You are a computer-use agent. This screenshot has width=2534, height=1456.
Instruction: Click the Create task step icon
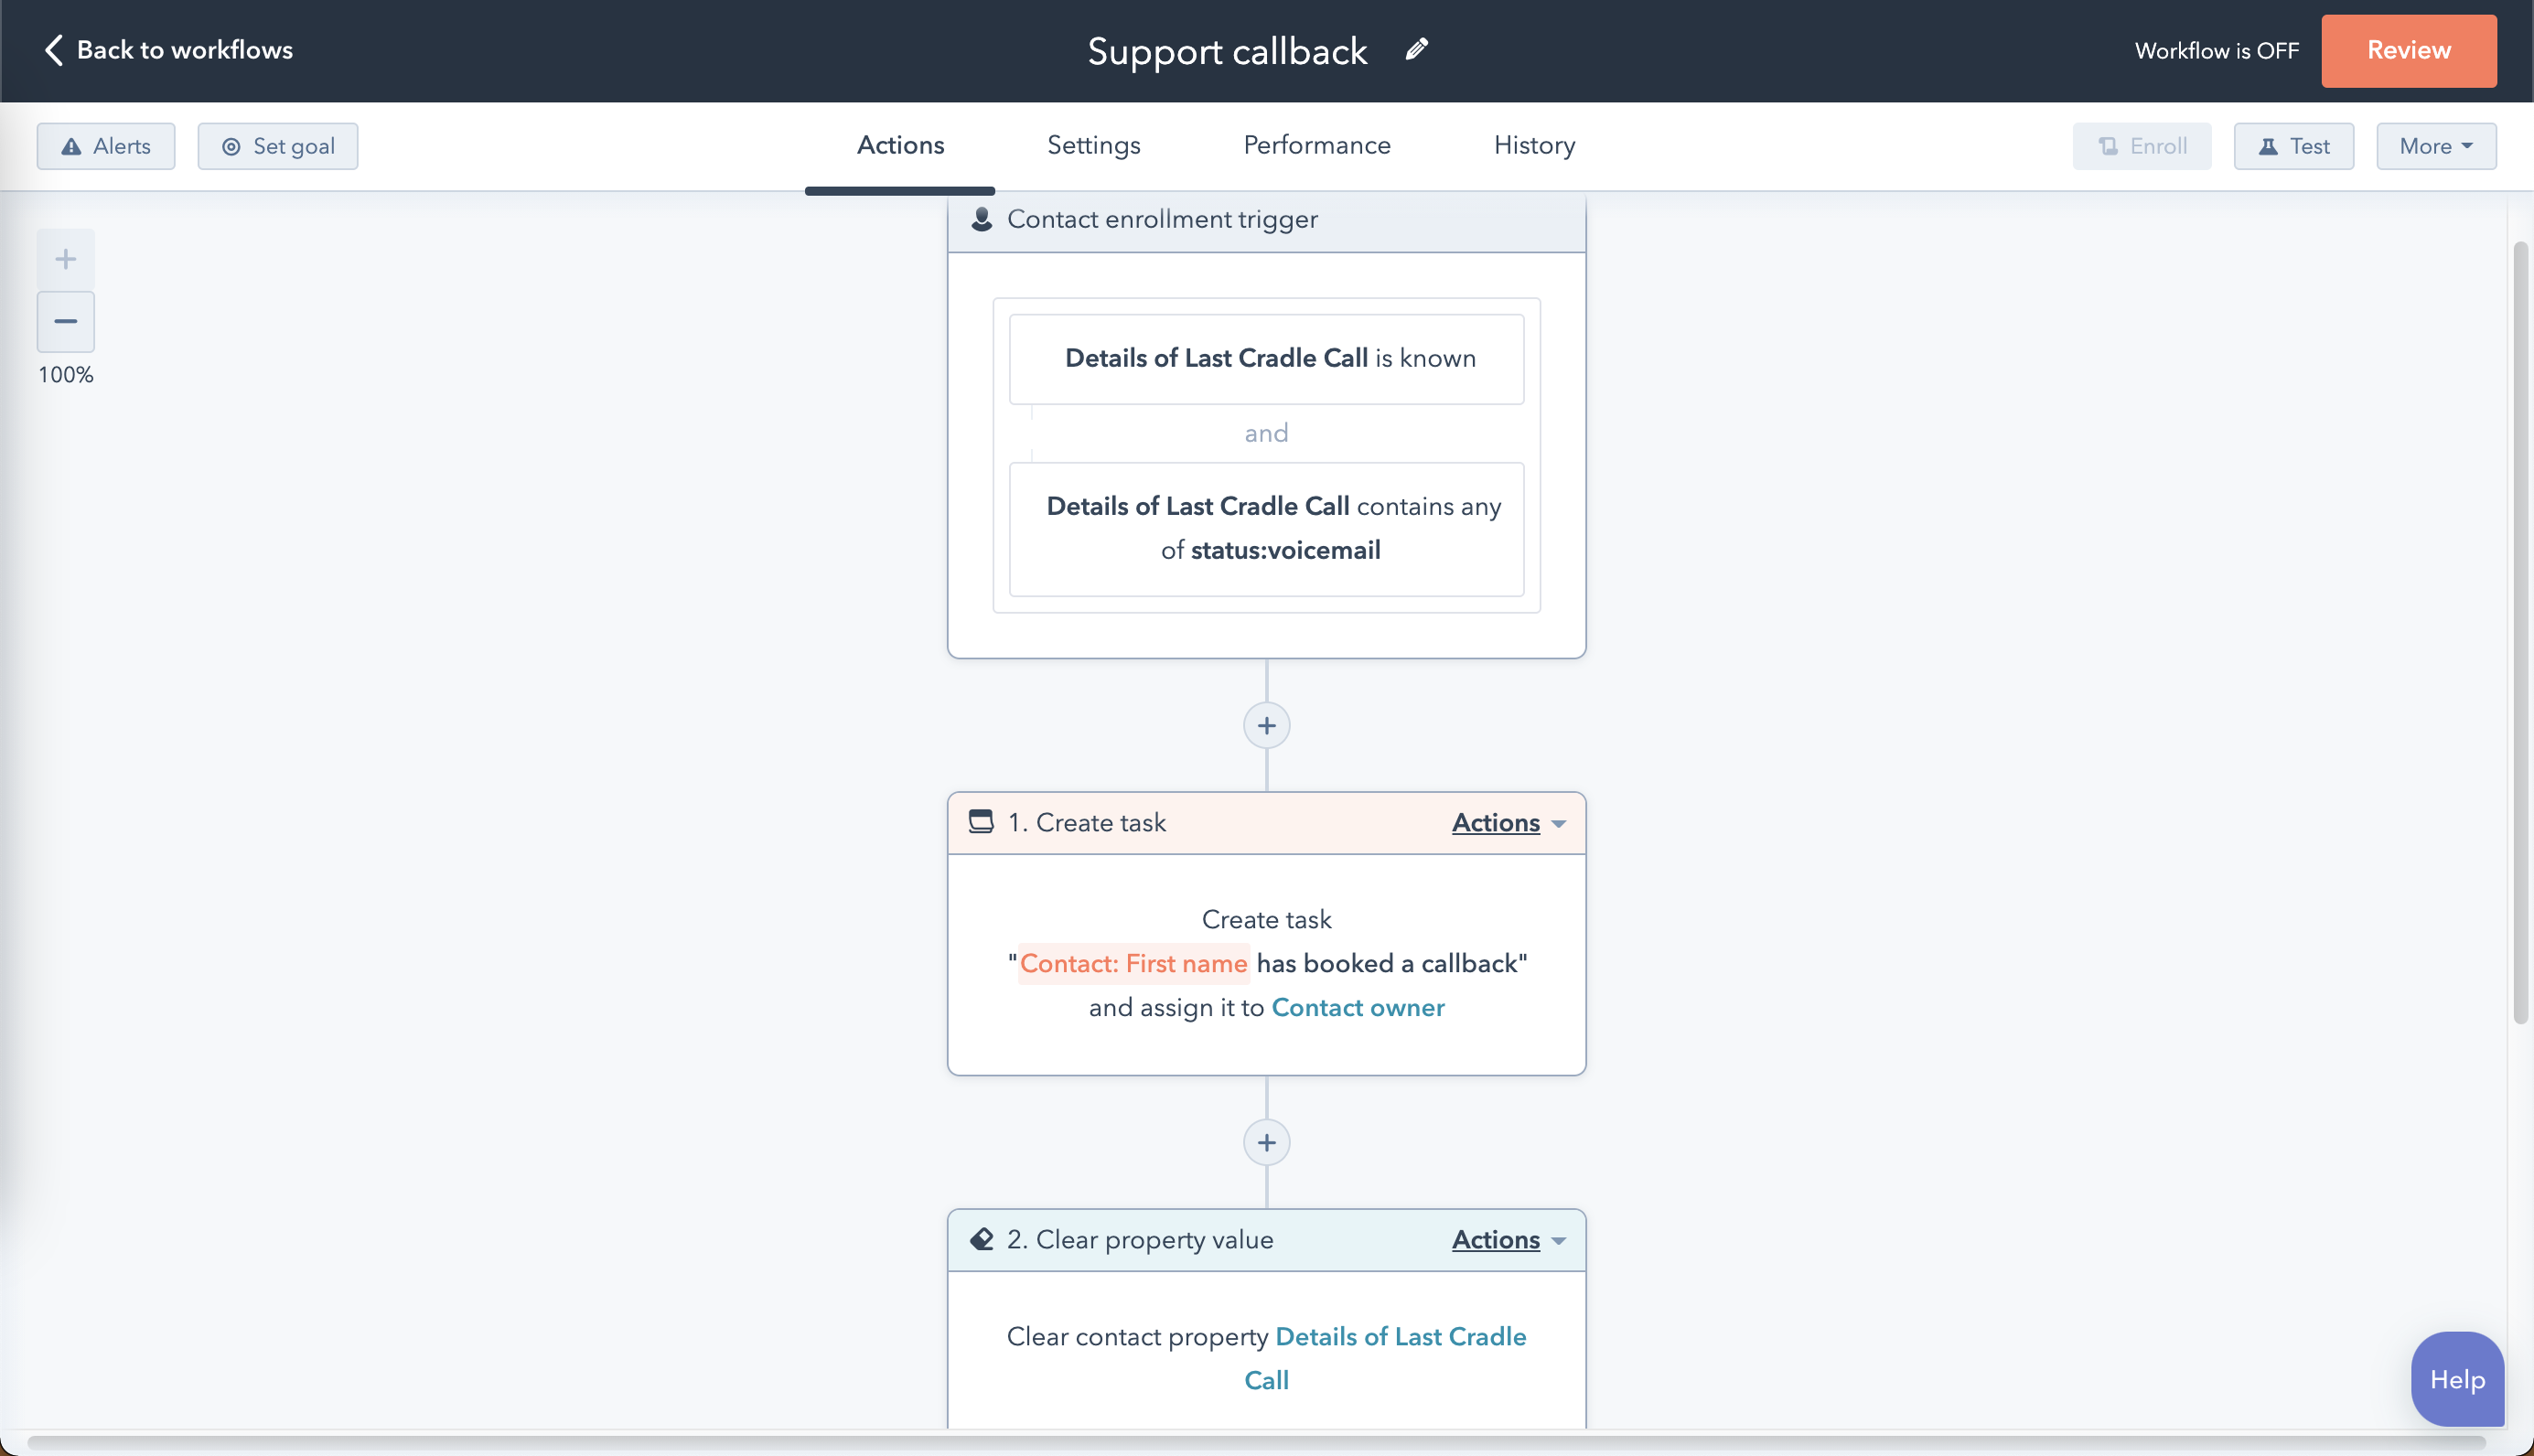(x=981, y=822)
